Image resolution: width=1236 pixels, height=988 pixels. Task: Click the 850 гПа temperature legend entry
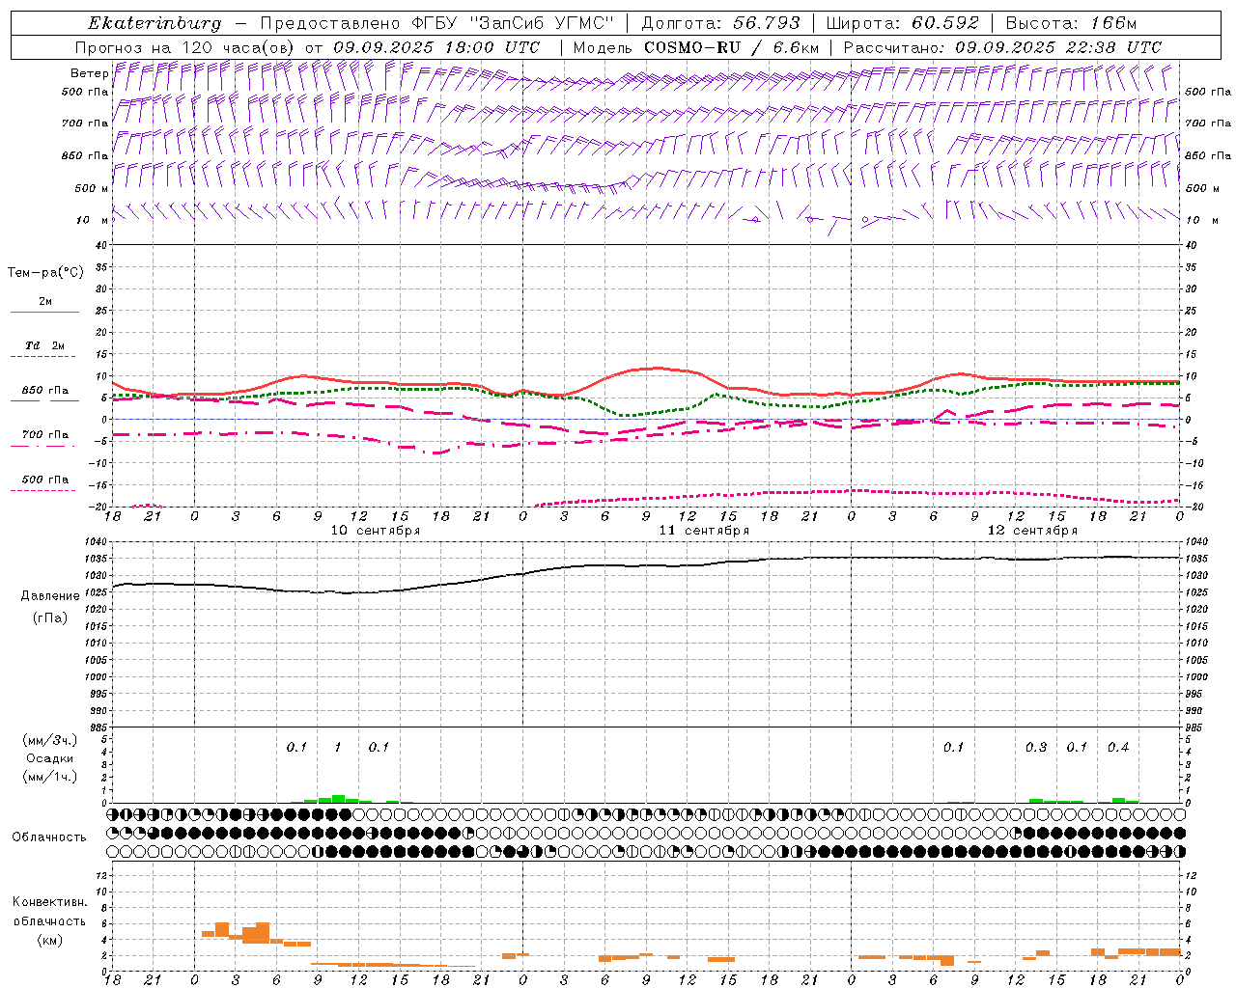(44, 390)
